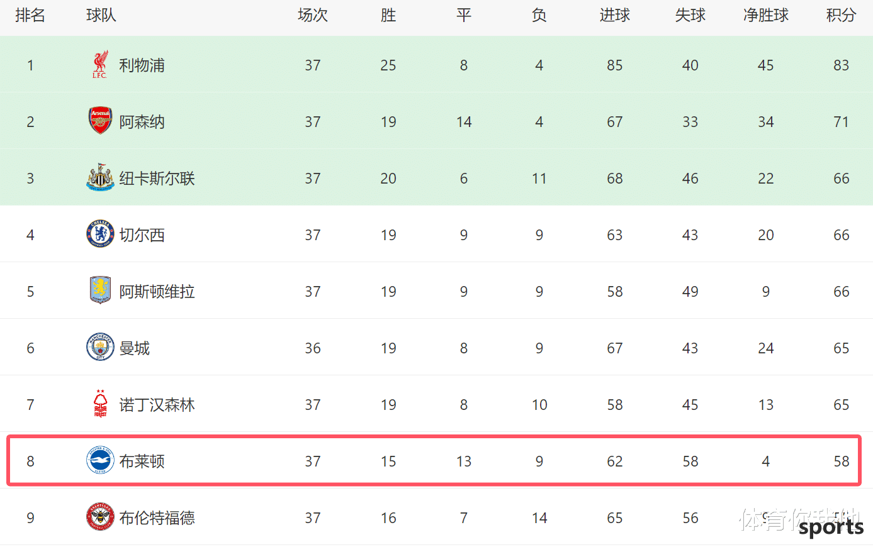This screenshot has width=873, height=547.
Task: Click the Newcastle United crest icon
Action: tap(100, 177)
